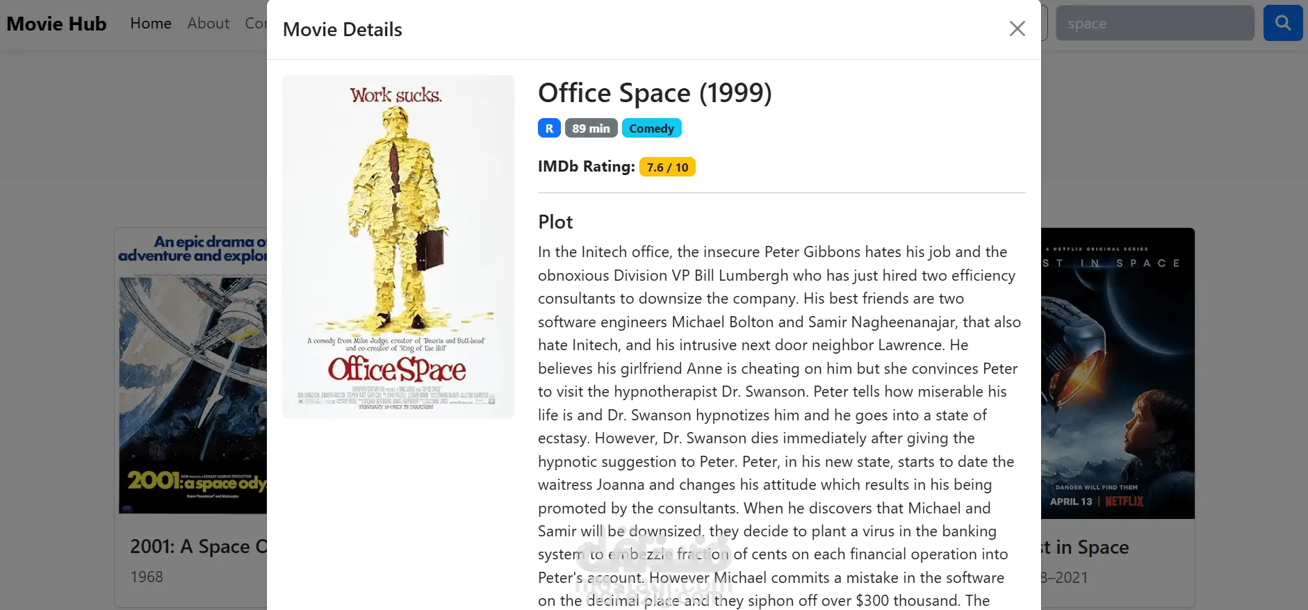Click the Office Space poster image

(398, 246)
